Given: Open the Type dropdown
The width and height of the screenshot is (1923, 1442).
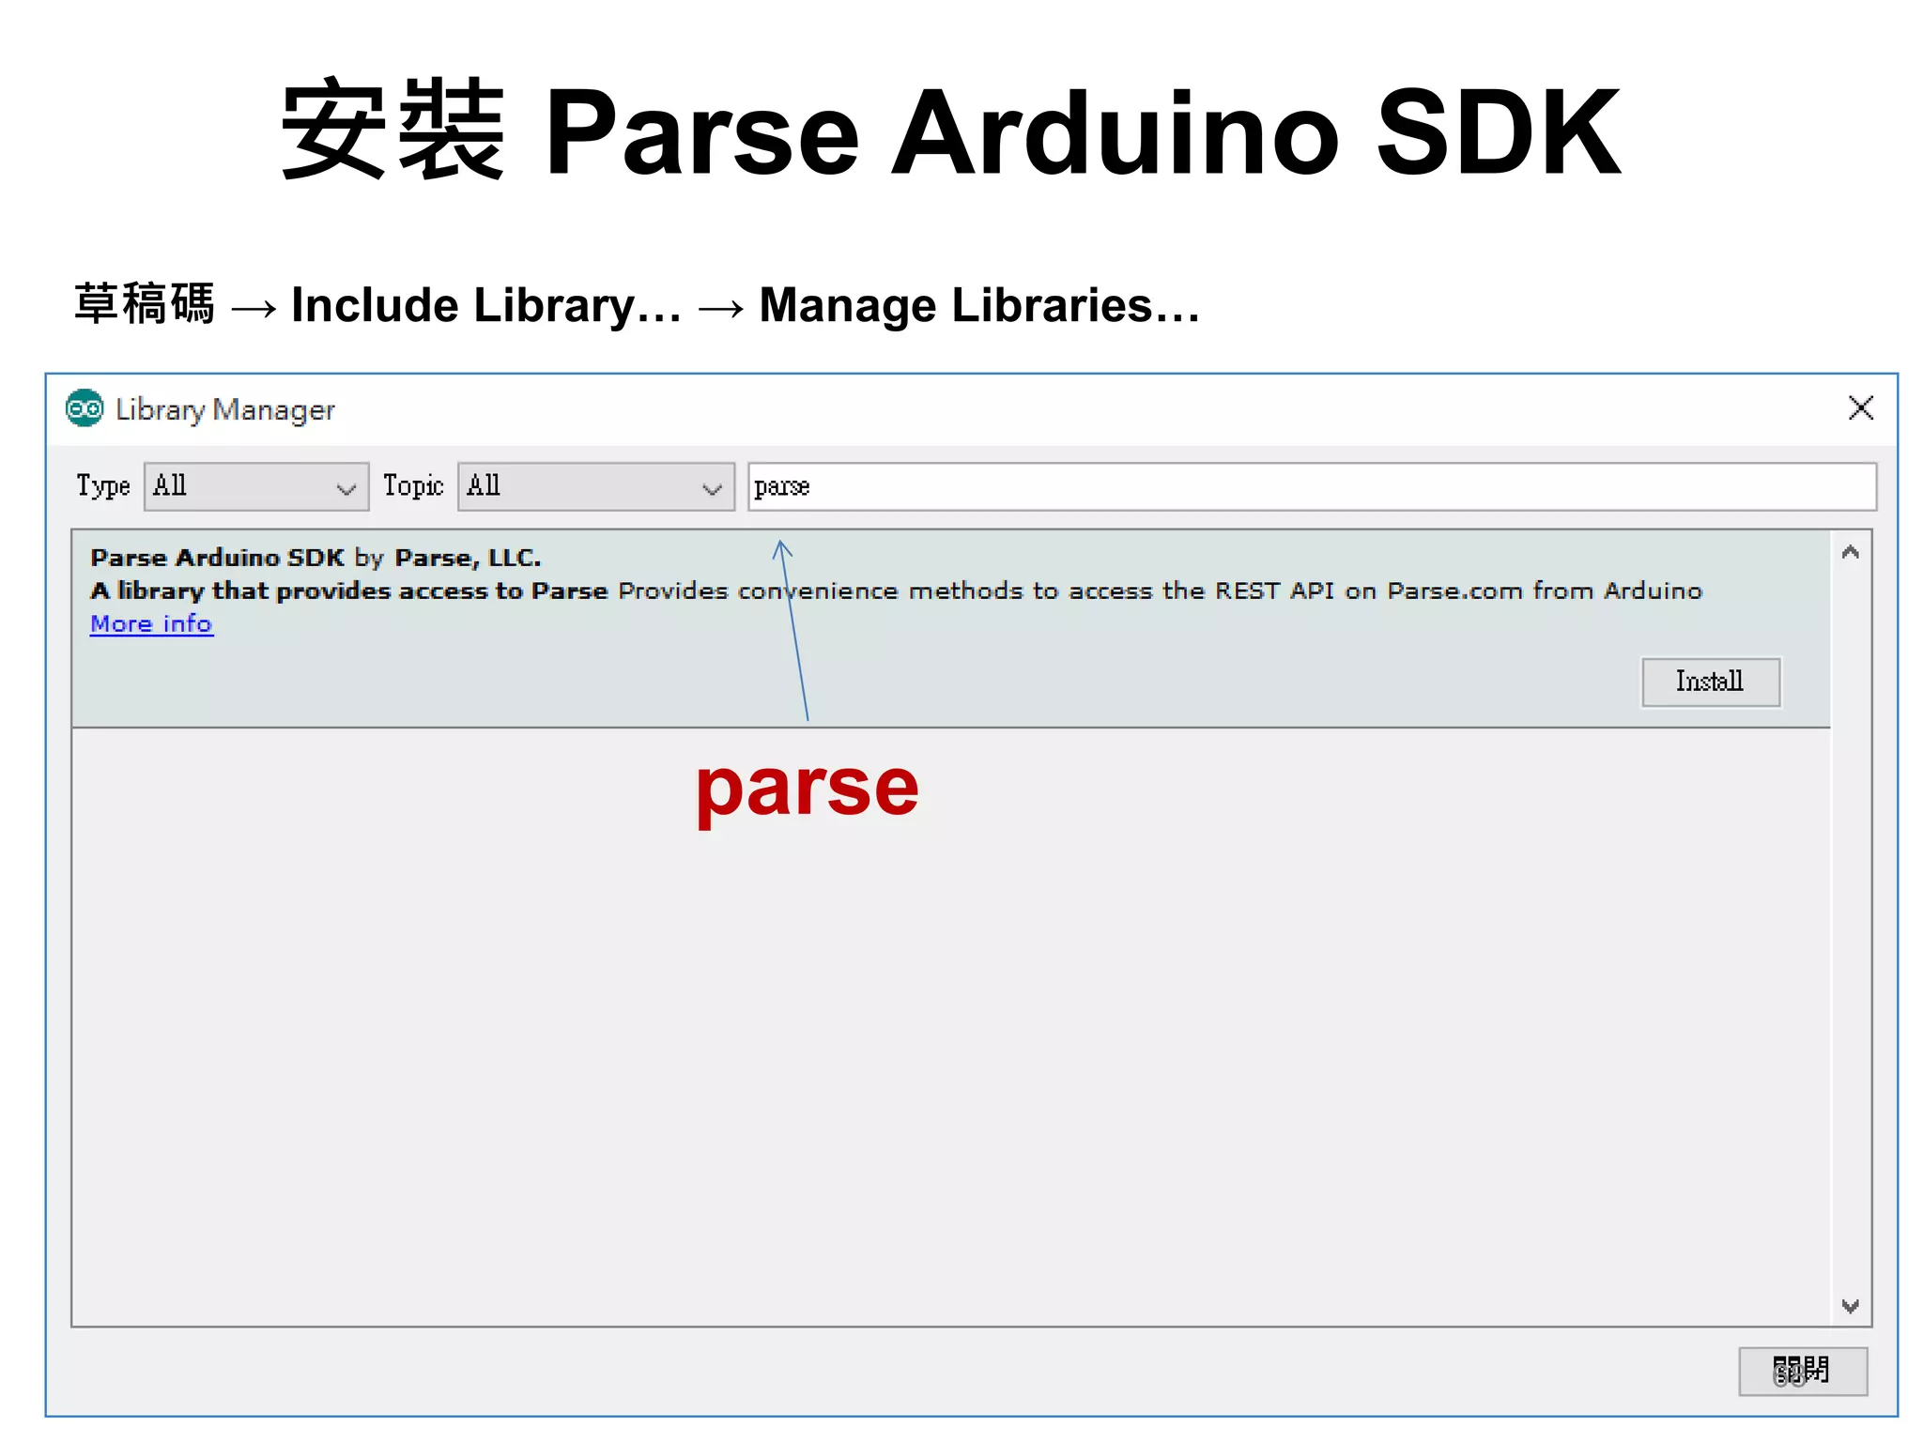Looking at the screenshot, I should pos(256,486).
